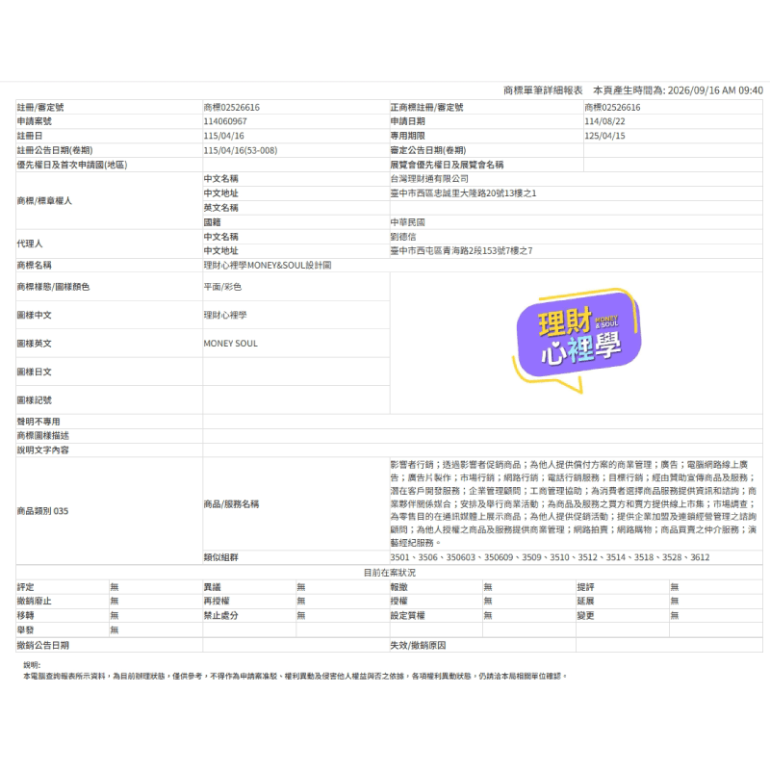This screenshot has width=770, height=770.
Task: Click the 禁止處分 status label
Action: point(220,615)
